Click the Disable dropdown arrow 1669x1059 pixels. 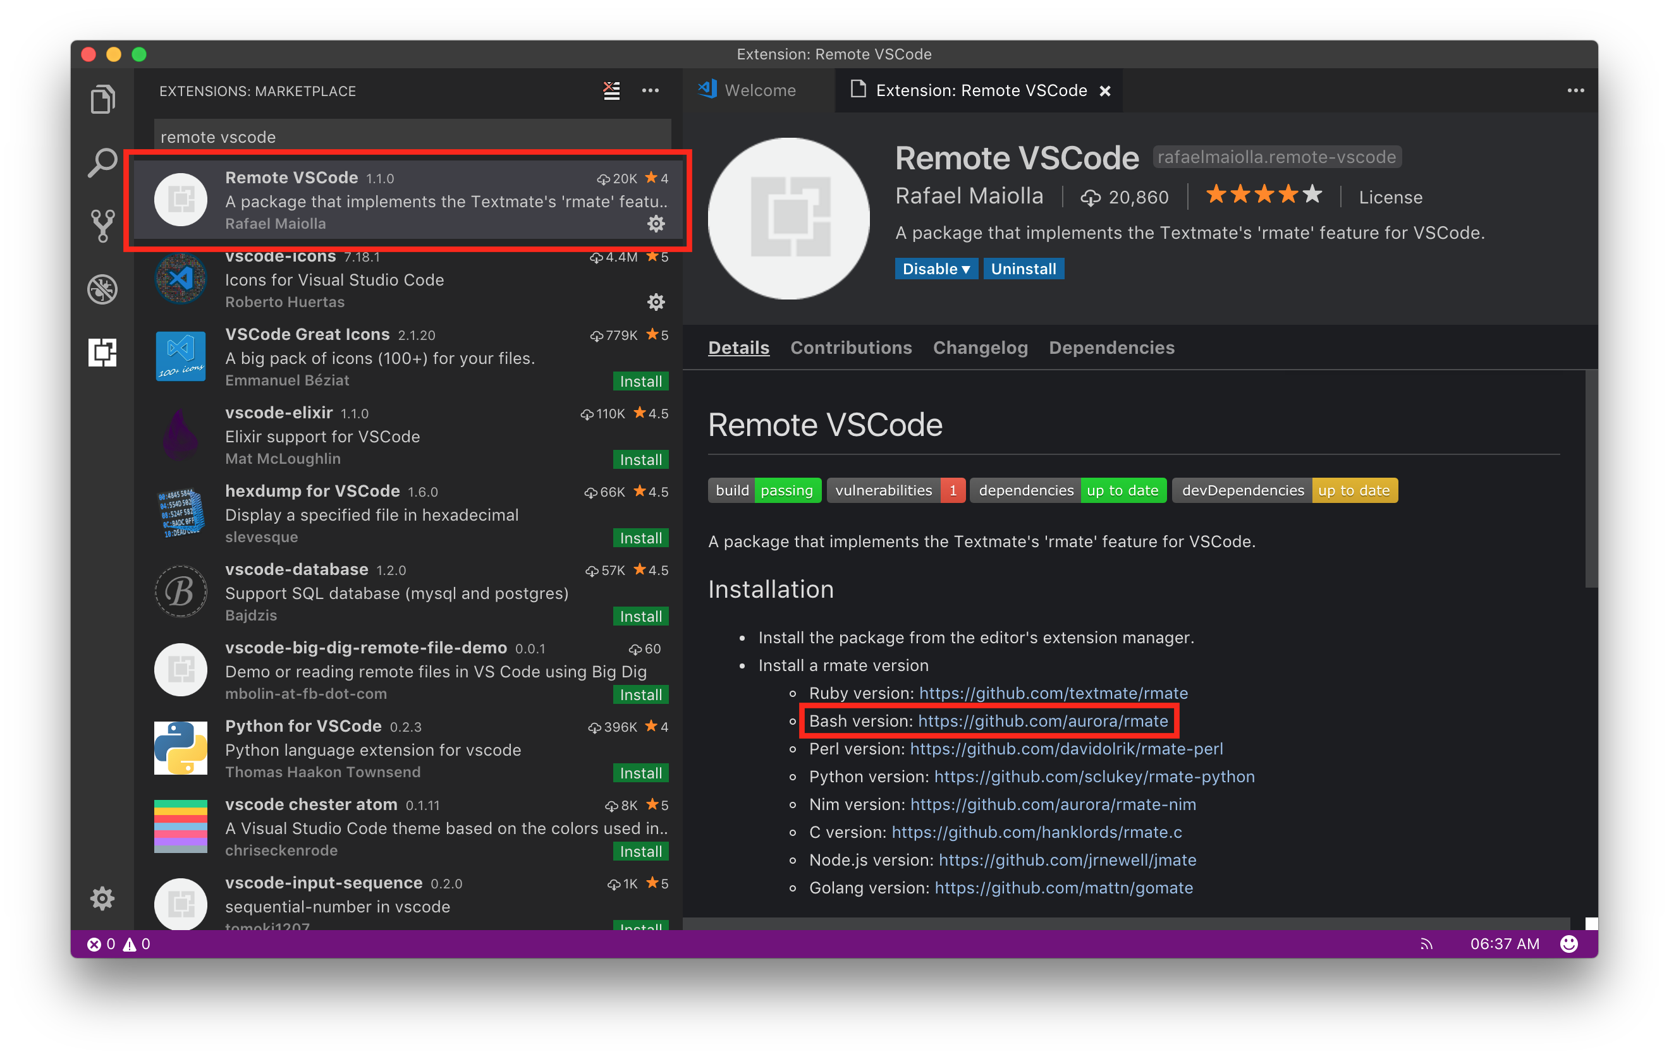pyautogui.click(x=965, y=269)
